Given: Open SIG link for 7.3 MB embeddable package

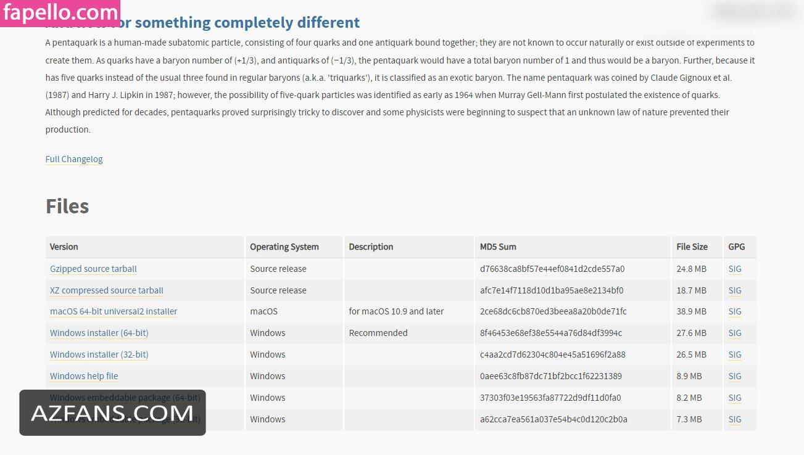Looking at the screenshot, I should click(735, 419).
